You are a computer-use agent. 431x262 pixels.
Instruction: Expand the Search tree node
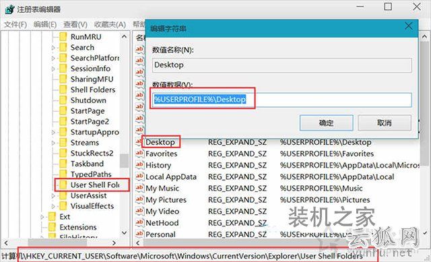pos(53,48)
